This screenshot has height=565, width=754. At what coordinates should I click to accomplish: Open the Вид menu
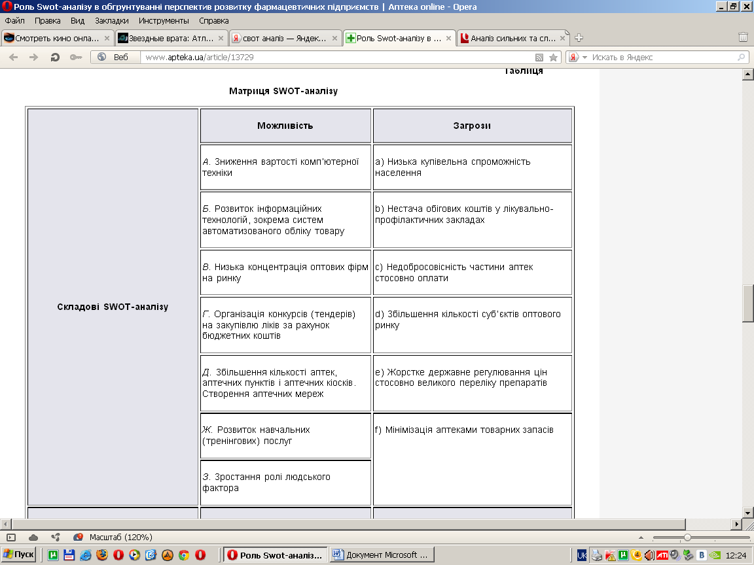pos(77,21)
